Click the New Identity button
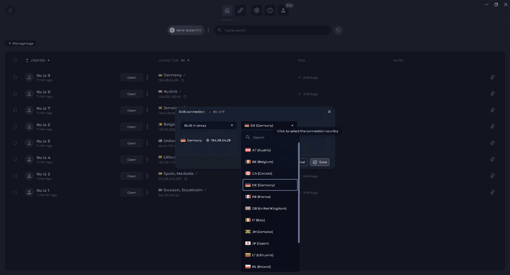Viewport: 510px width, 275px height. (186, 30)
